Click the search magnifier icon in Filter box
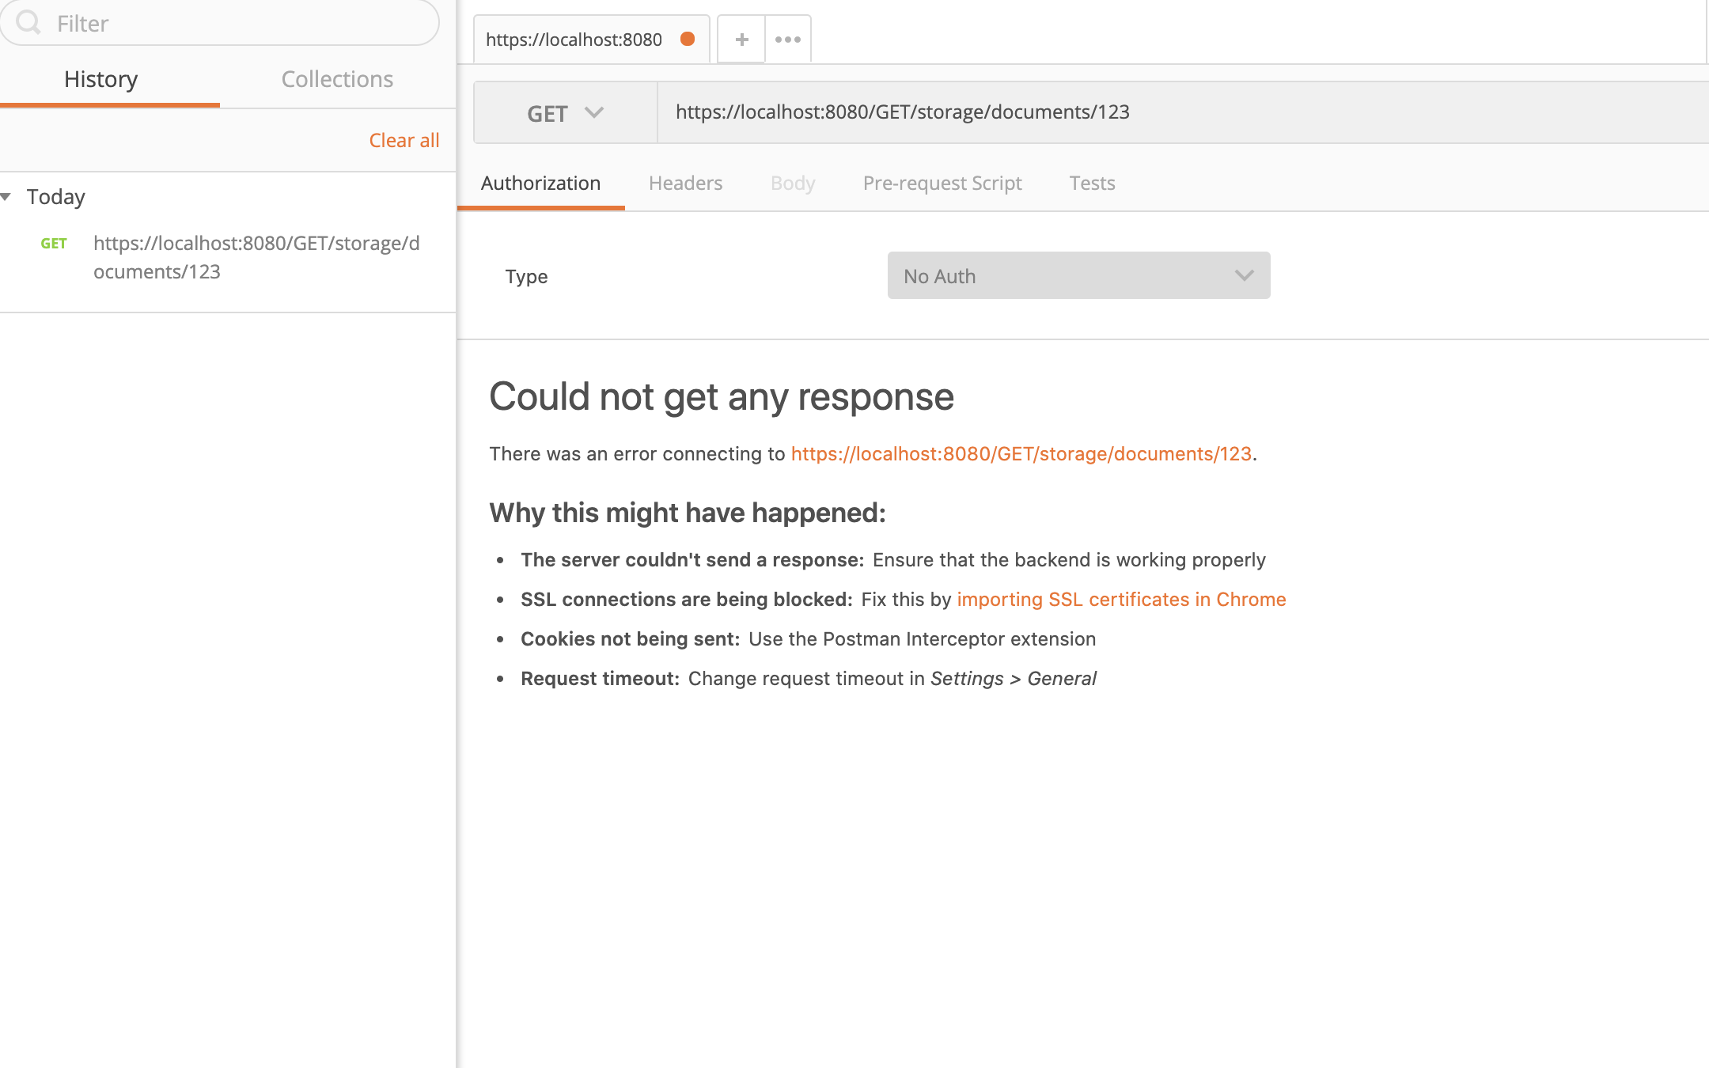The width and height of the screenshot is (1709, 1068). pyautogui.click(x=28, y=22)
